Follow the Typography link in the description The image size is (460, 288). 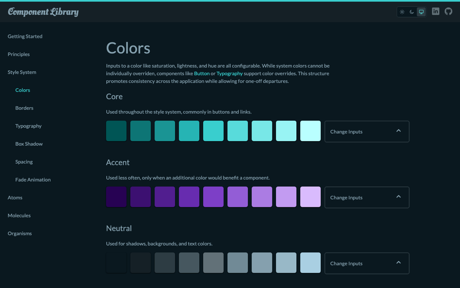[x=230, y=74]
